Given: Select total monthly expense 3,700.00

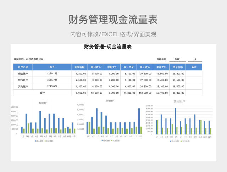Looking at the screenshot, I should point(113,93).
